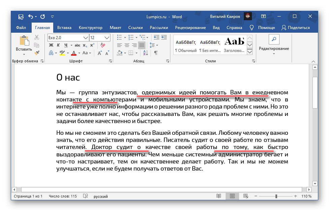
Task: Open the font name dropdown
Action: click(x=86, y=37)
